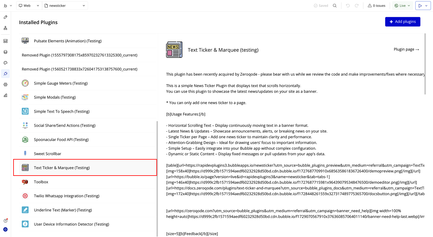The height and width of the screenshot is (237, 433).
Task: Select Removed Plugin ending 613325300_current
Action: click(88, 55)
